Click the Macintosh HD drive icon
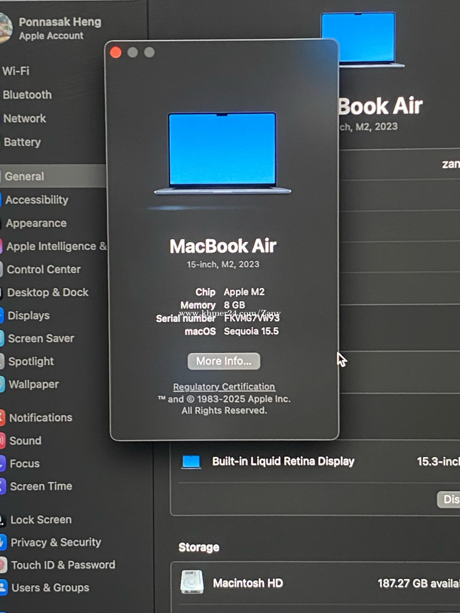Screen dimensions: 460x613 (192, 581)
